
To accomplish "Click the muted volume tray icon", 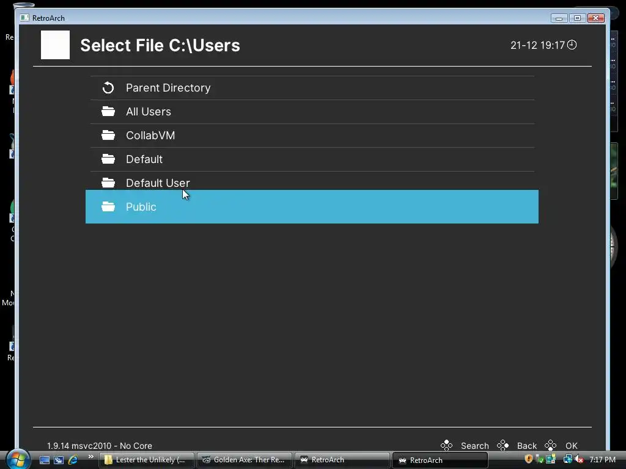I will click(x=579, y=459).
